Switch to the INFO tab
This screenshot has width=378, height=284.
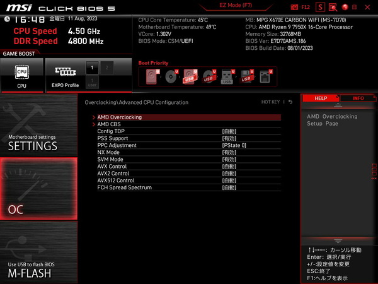(358, 98)
